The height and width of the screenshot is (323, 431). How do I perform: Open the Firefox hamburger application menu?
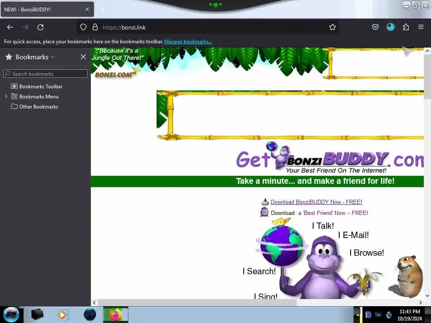tap(421, 27)
